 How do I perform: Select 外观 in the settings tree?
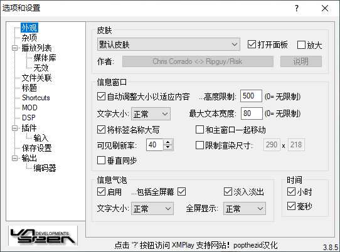(29, 28)
